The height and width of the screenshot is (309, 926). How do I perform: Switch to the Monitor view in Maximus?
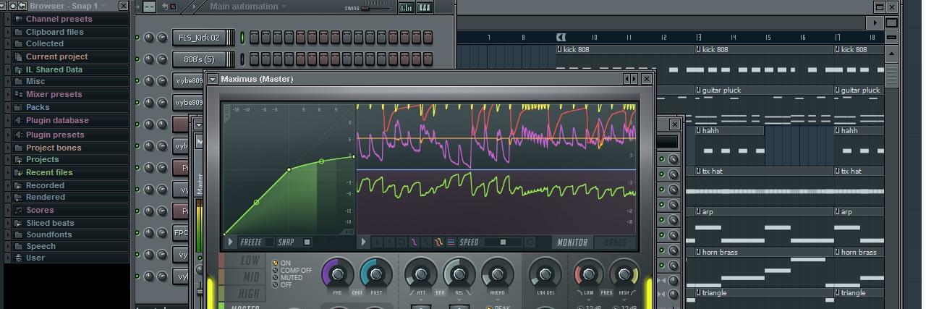pyautogui.click(x=572, y=242)
